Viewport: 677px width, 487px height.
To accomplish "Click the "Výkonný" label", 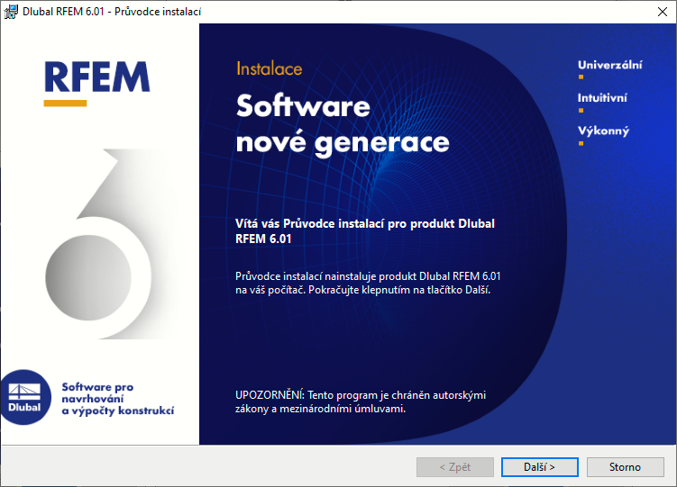I will tap(603, 131).
